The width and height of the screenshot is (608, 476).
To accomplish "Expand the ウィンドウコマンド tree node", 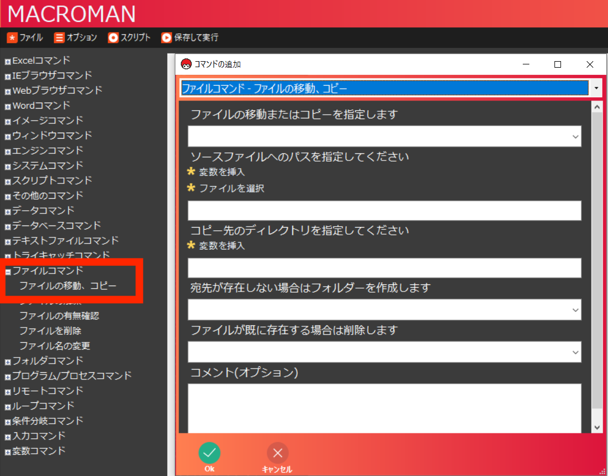I will coord(8,137).
